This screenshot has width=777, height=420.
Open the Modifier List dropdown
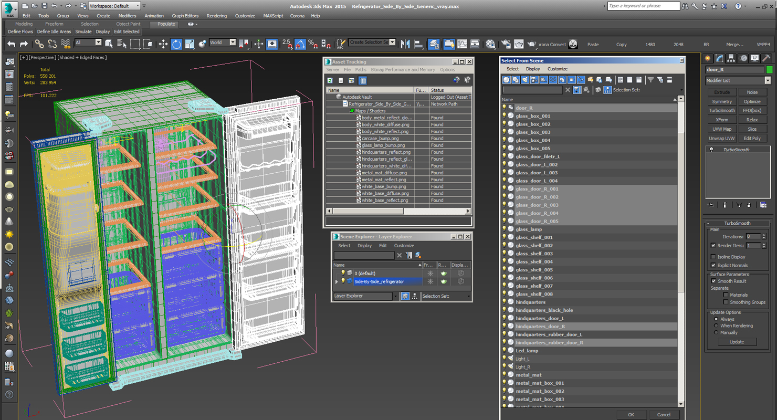click(x=738, y=80)
